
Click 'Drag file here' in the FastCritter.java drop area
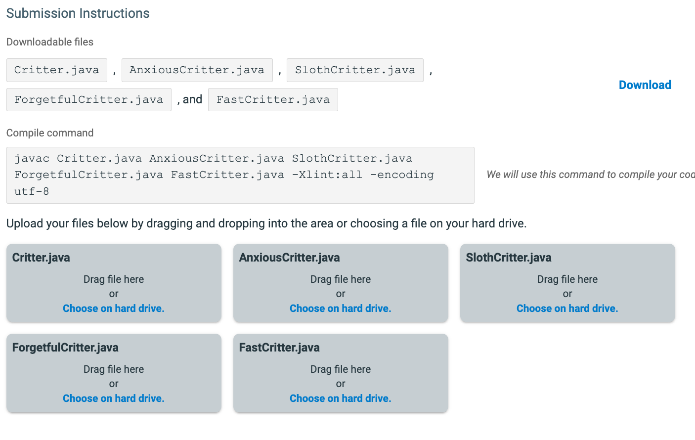pos(341,369)
